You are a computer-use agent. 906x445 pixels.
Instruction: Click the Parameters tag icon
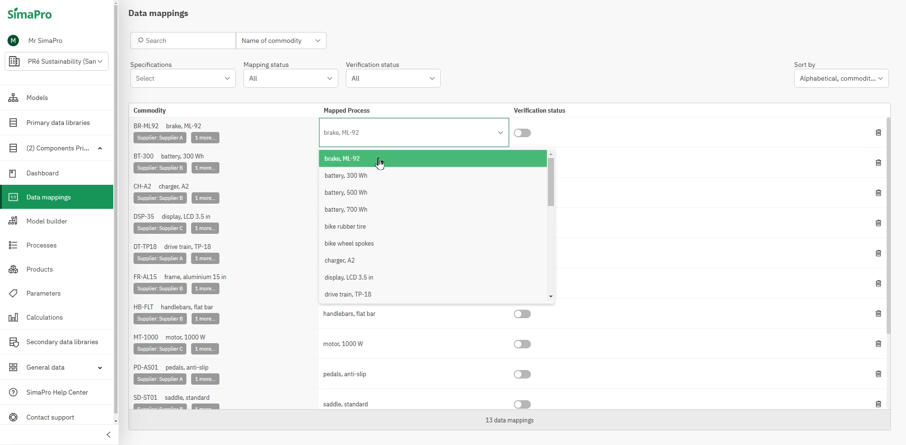coord(13,293)
